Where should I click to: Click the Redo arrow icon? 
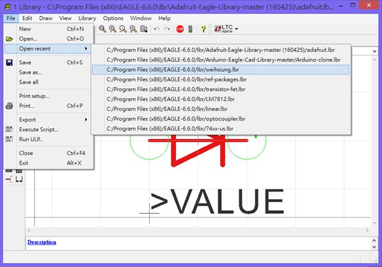tap(167, 29)
